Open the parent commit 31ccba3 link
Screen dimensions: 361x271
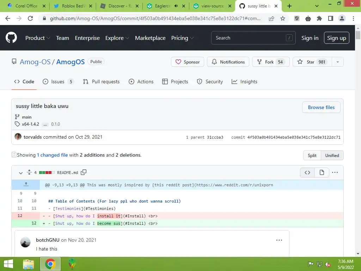[215, 137]
